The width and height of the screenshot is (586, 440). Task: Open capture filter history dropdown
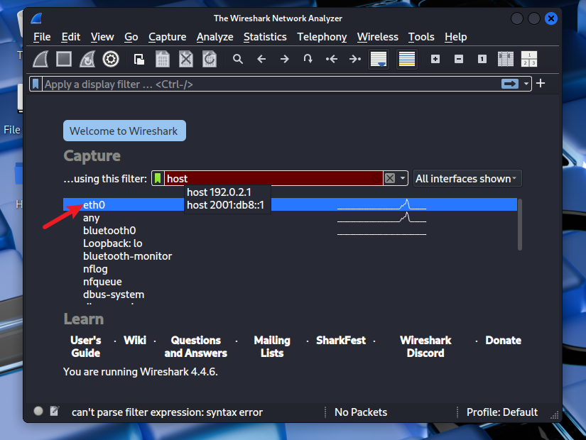[x=403, y=179]
